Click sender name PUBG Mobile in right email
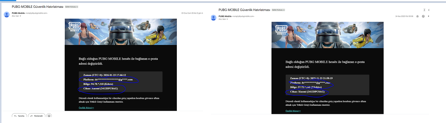 point(225,16)
